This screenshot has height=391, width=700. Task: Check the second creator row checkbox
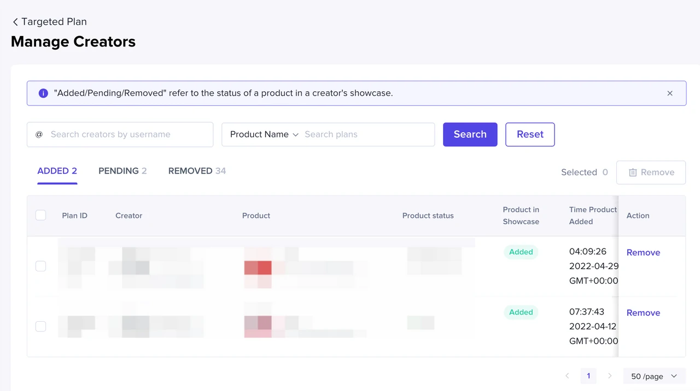tap(40, 326)
